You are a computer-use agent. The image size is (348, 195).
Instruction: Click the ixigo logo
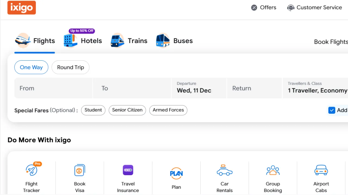21,8
